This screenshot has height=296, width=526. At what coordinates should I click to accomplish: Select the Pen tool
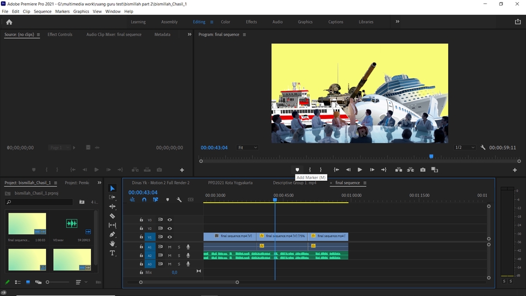(112, 234)
